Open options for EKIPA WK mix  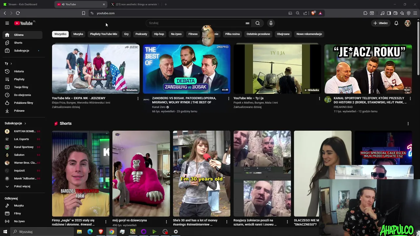pyautogui.click(x=138, y=98)
